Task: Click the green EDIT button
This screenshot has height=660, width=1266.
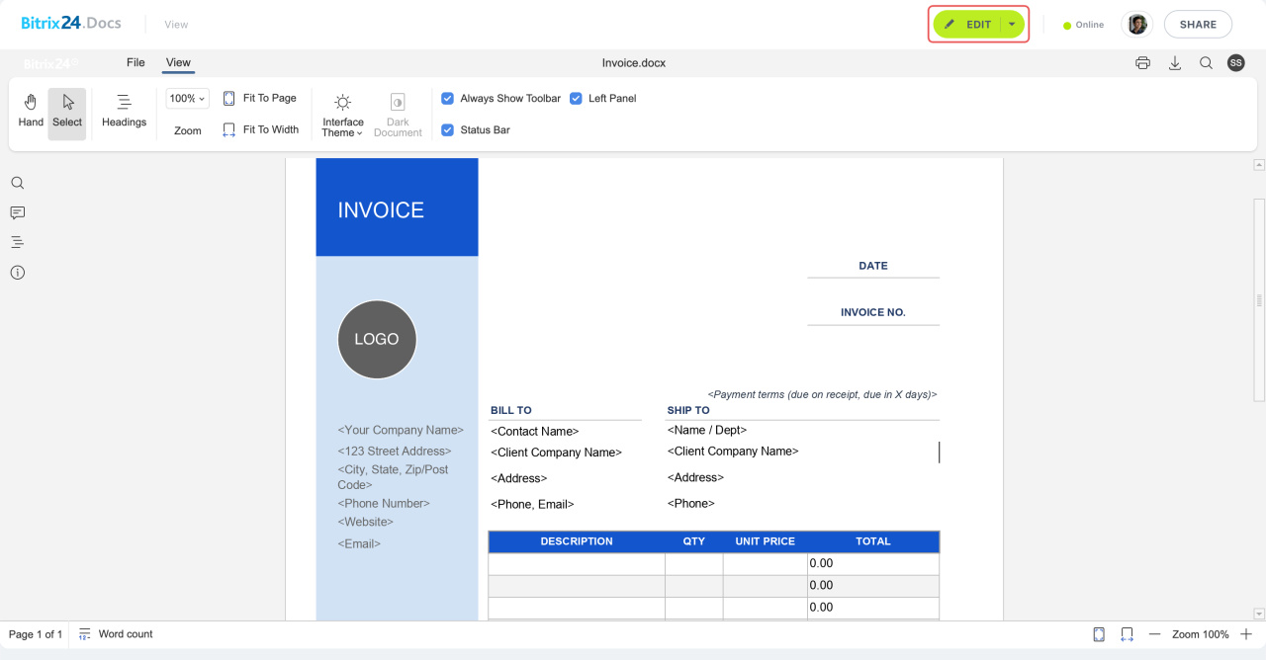Action: pos(967,25)
